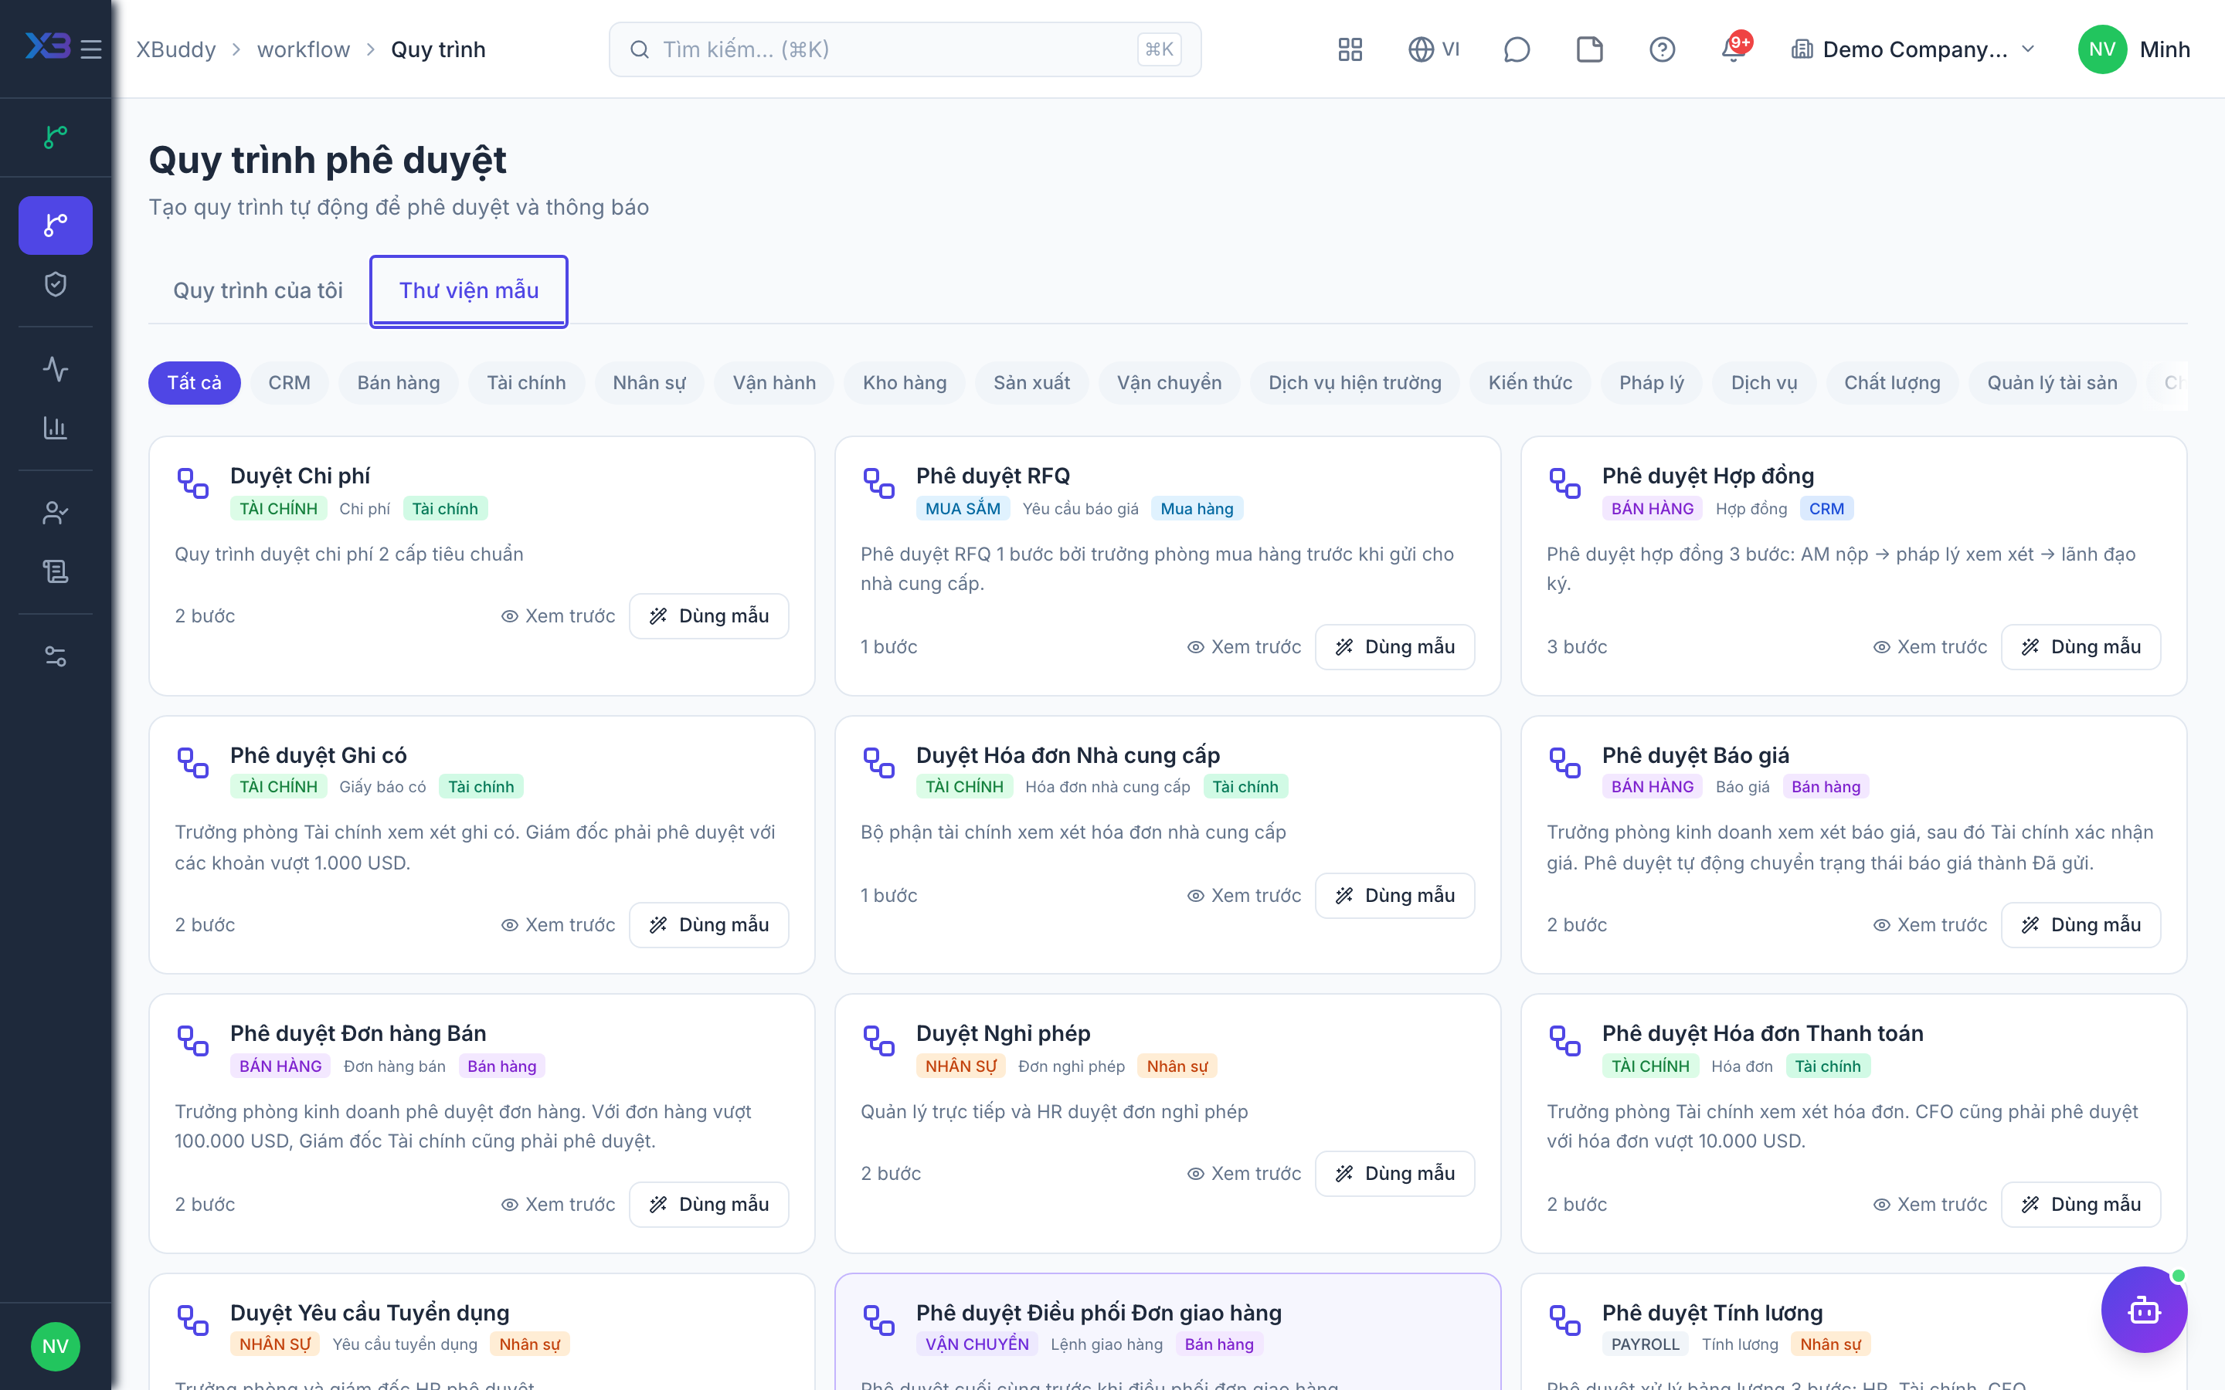Toggle the hamburger sidebar menu
This screenshot has height=1390, width=2225.
pyautogui.click(x=91, y=49)
